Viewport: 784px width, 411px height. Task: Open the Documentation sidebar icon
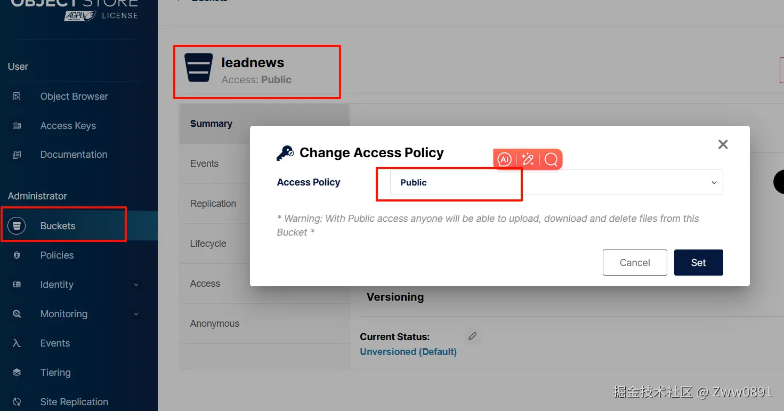(17, 155)
